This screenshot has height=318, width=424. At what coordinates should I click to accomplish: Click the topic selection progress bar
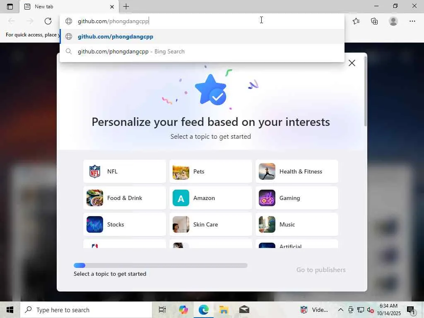click(x=160, y=265)
